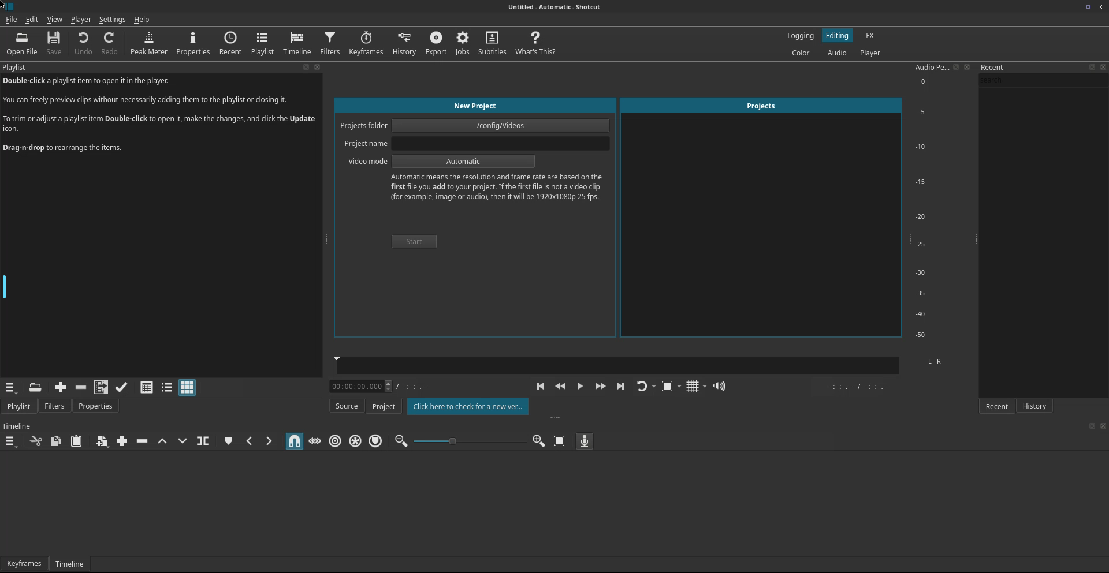Click the timeline zoom slider
1109x573 pixels.
[x=469, y=441]
